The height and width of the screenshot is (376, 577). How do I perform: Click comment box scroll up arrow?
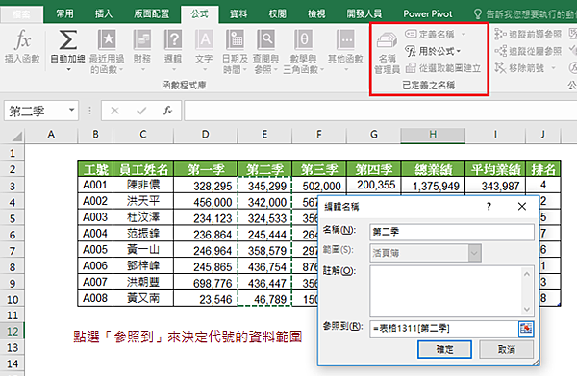(x=527, y=274)
